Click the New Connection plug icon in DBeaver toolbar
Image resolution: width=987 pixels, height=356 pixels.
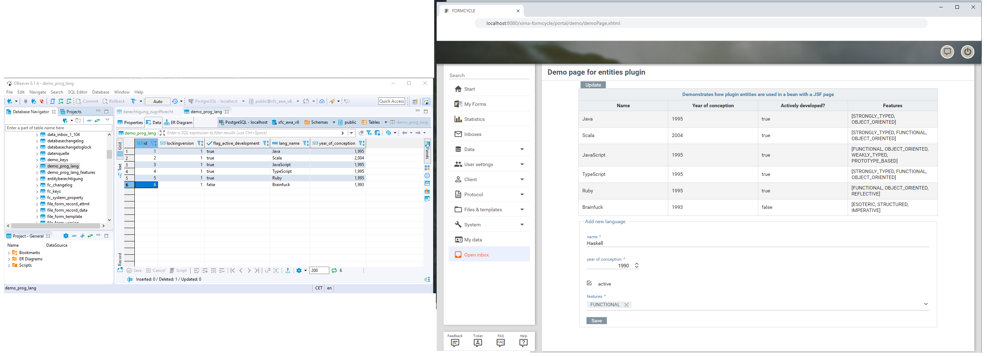point(10,101)
